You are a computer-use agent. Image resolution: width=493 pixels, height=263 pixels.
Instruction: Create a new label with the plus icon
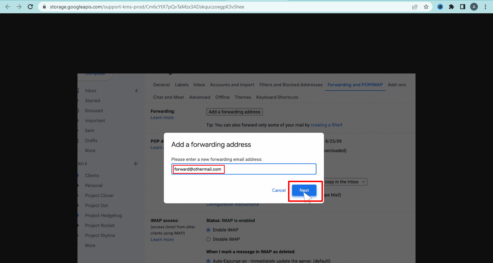point(136,163)
